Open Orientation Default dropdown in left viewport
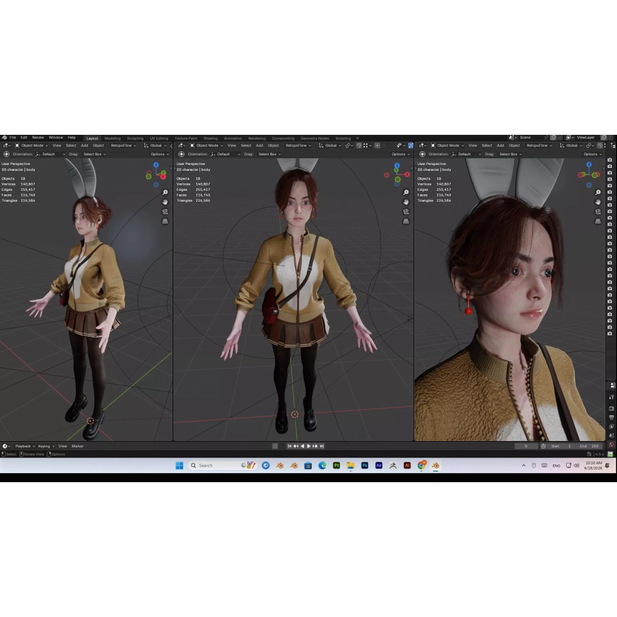 pyautogui.click(x=51, y=154)
